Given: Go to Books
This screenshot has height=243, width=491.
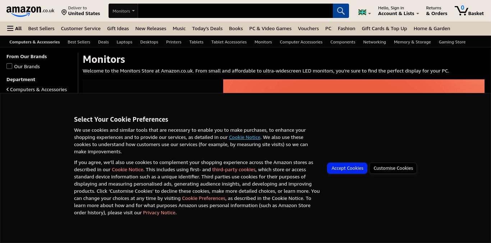Looking at the screenshot, I should coord(236,28).
